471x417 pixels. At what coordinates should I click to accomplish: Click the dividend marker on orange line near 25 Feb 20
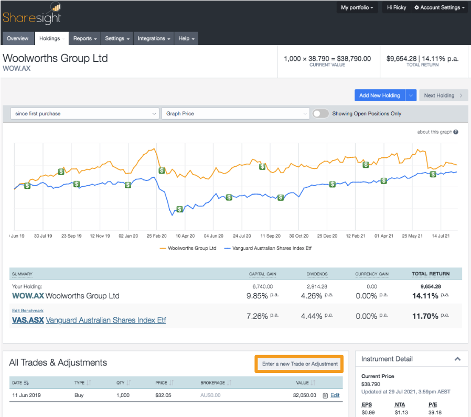[162, 170]
